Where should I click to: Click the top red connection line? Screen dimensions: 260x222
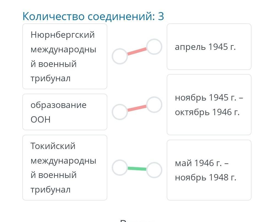pos(137,52)
